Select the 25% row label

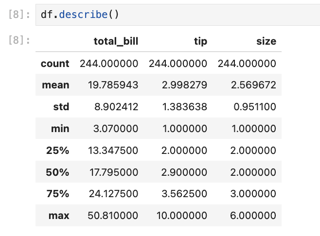[x=58, y=151]
